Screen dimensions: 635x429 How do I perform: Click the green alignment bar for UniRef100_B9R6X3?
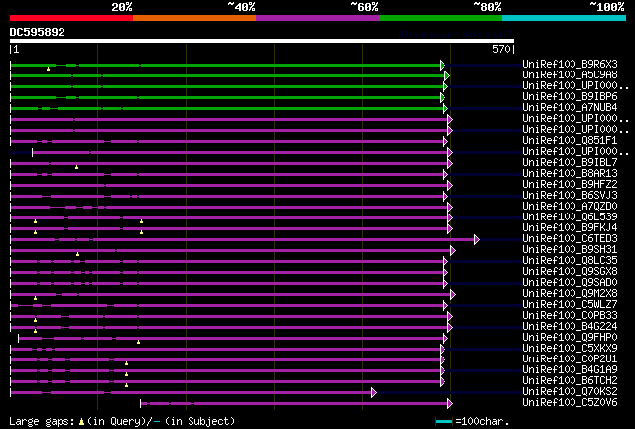pyautogui.click(x=225, y=65)
